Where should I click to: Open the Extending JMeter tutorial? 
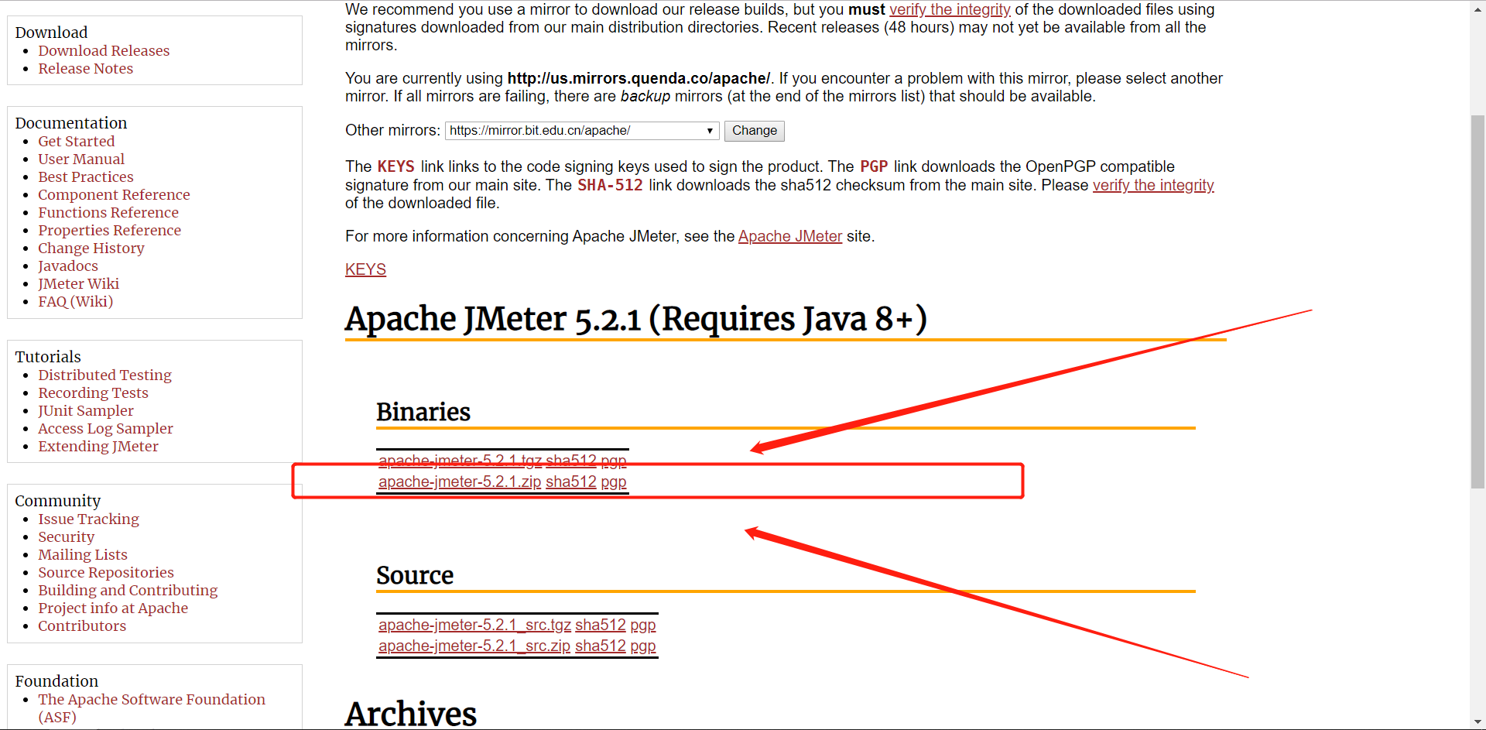[98, 446]
